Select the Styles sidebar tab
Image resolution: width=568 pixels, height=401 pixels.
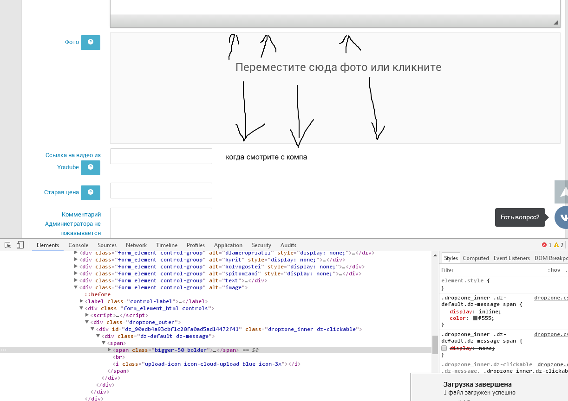450,258
